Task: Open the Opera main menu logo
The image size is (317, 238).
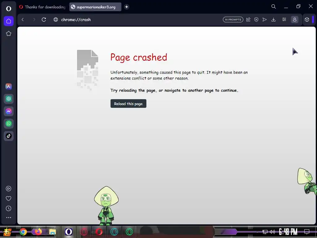Action: point(8,8)
